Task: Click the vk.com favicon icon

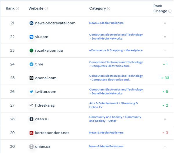Action: coord(31,37)
